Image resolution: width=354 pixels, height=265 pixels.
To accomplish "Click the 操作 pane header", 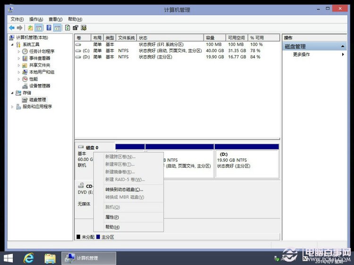I will point(315,38).
